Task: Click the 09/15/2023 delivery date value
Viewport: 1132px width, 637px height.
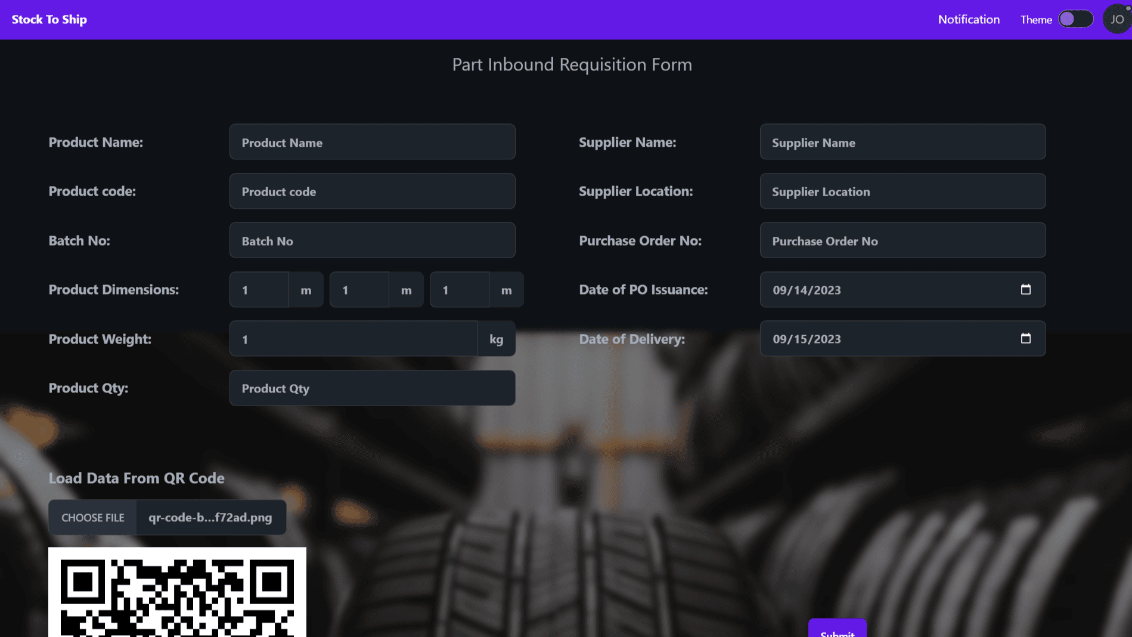Action: click(x=807, y=339)
